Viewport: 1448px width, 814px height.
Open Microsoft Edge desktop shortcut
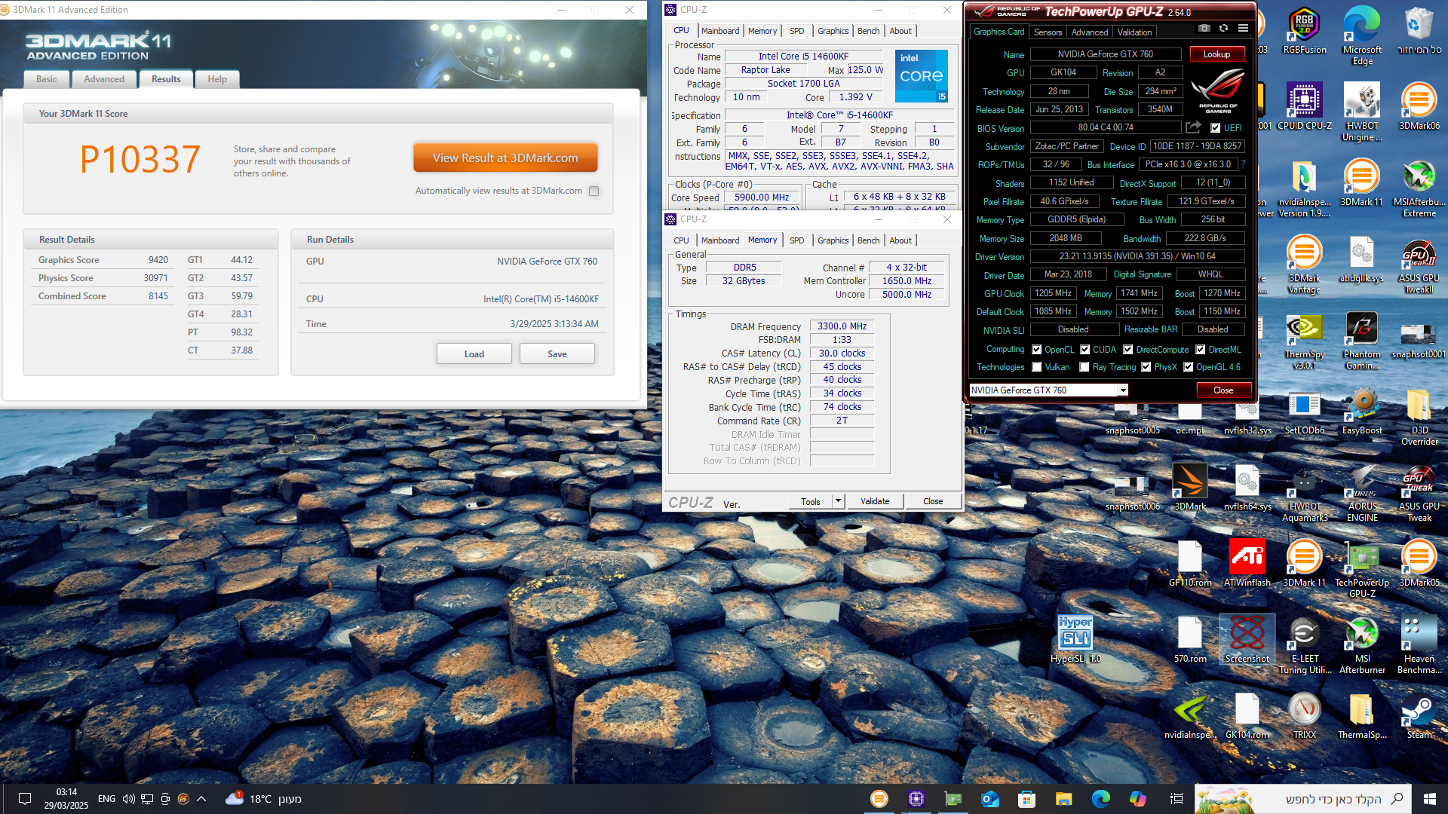coord(1362,36)
